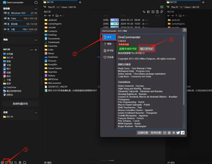Image resolution: width=212 pixels, height=164 pixels.
Task: Select the F: drive showing 198 / 1000 GB
Action: tap(20, 30)
